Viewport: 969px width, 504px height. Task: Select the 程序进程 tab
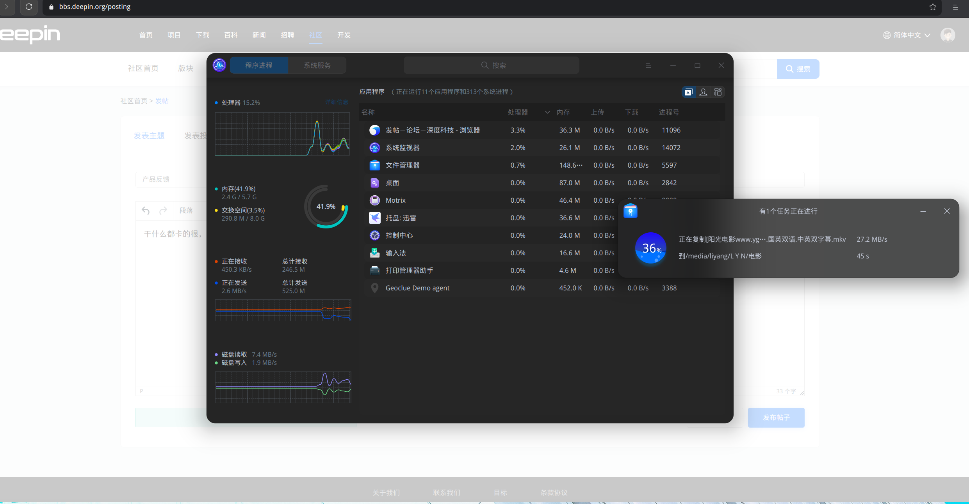(x=259, y=65)
